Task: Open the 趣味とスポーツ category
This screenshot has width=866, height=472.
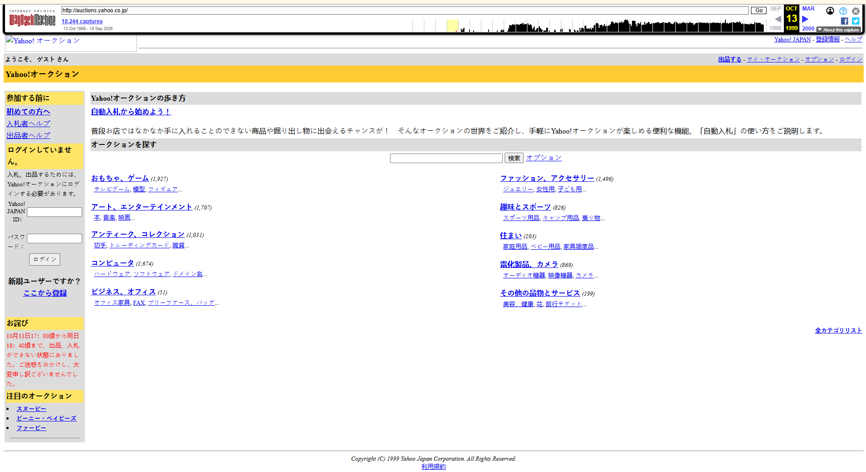Action: pyautogui.click(x=526, y=207)
